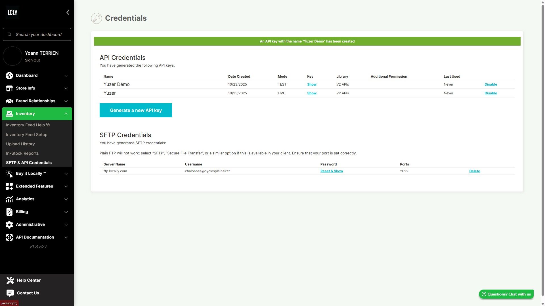Open Inventory Feed Setup menu item
The image size is (545, 306).
pyautogui.click(x=27, y=135)
